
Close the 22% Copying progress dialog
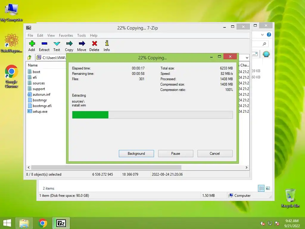coord(230,56)
